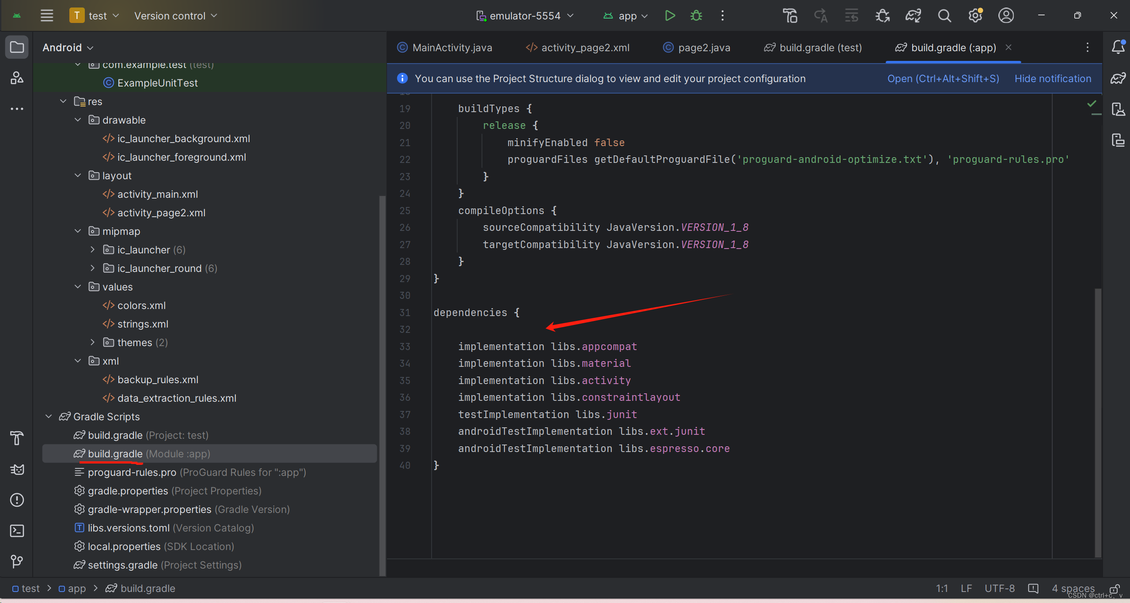Change LF line separator setting

click(966, 588)
